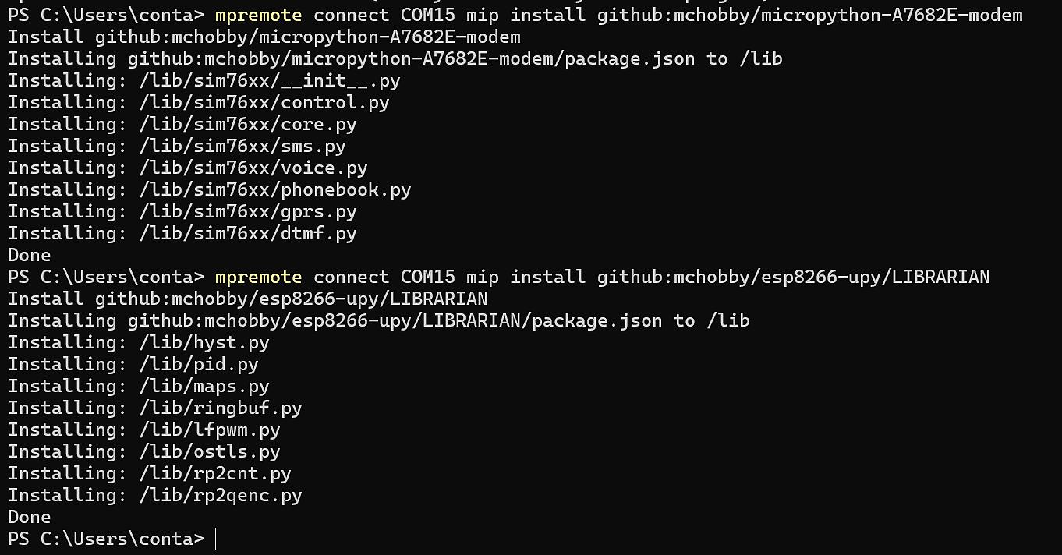Image resolution: width=1062 pixels, height=555 pixels.
Task: Click the first "Done" output line
Action: (30, 255)
